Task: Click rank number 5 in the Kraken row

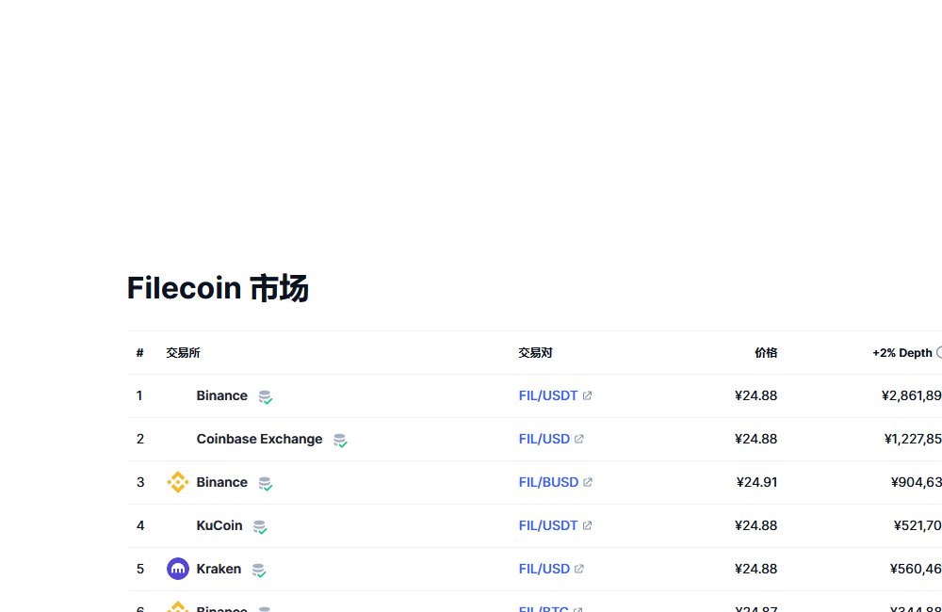Action: 140,569
